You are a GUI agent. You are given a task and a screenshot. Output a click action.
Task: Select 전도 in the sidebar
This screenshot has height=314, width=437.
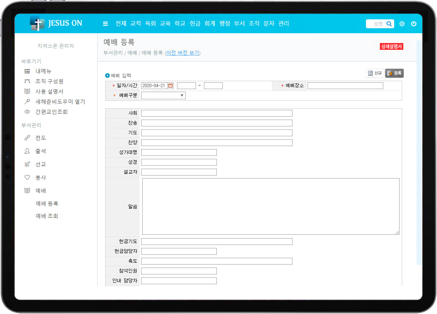pos(40,138)
